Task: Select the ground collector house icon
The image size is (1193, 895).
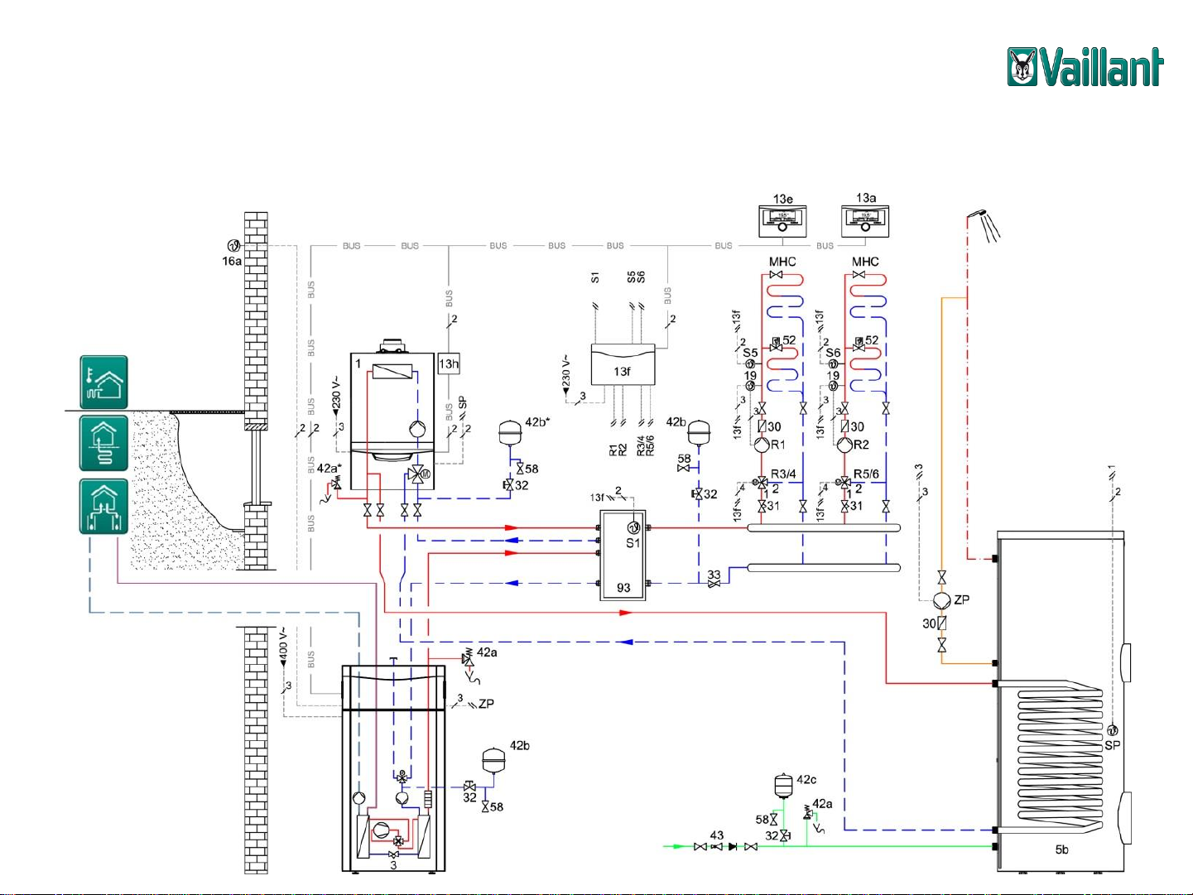Action: [103, 443]
